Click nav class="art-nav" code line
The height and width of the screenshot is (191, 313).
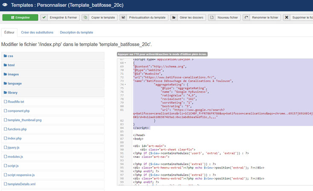(x=151, y=157)
